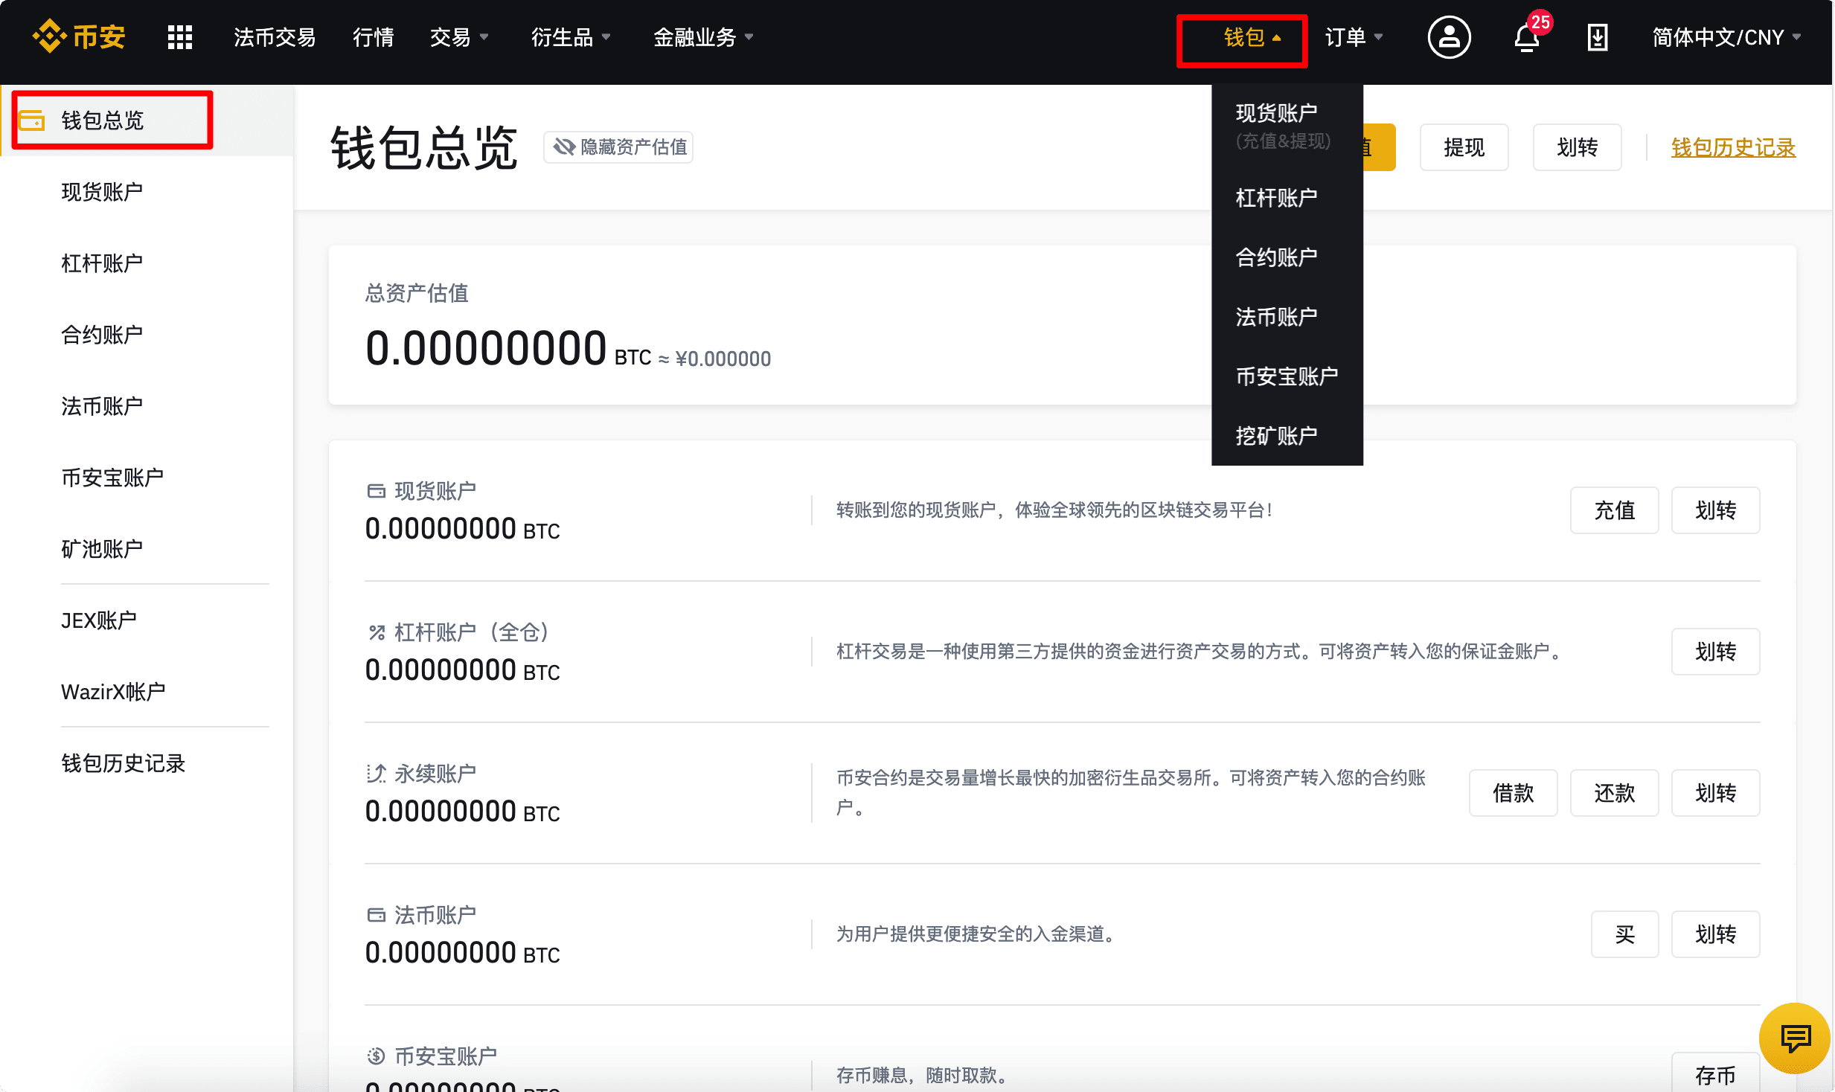Click the Binance 币安 logo
This screenshot has height=1092, width=1835.
click(x=78, y=36)
